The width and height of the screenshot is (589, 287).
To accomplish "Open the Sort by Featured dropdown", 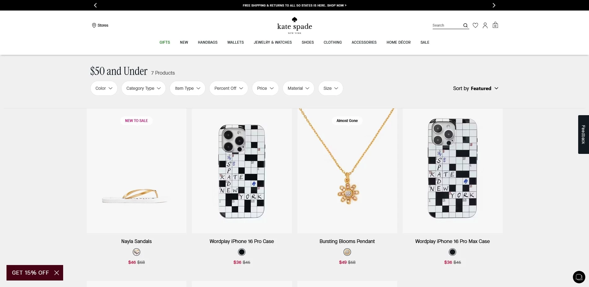I will pos(475,88).
